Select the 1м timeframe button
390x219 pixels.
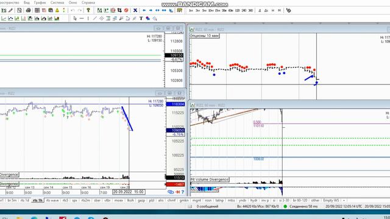click(191, 10)
